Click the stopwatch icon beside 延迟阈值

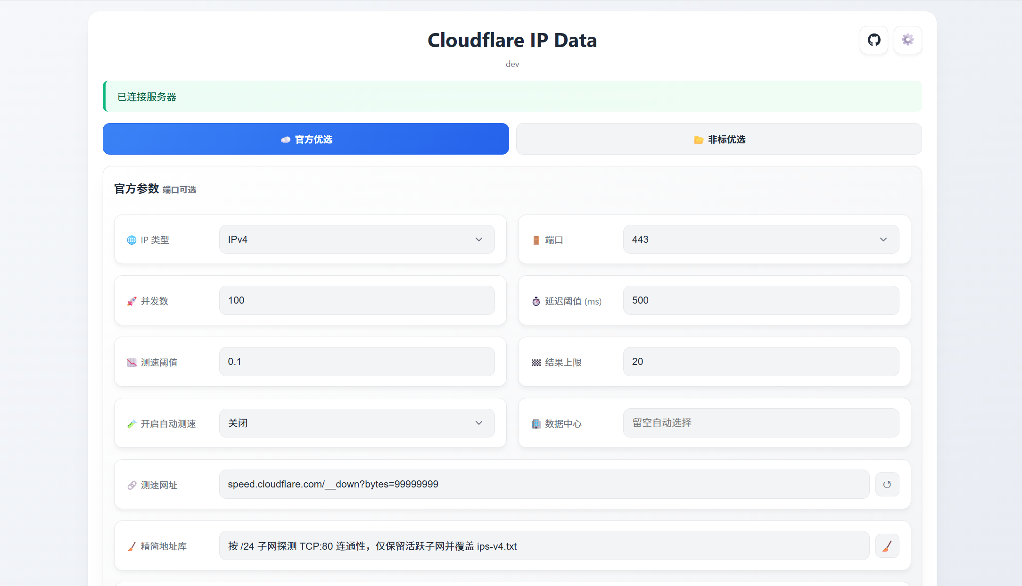tap(536, 301)
